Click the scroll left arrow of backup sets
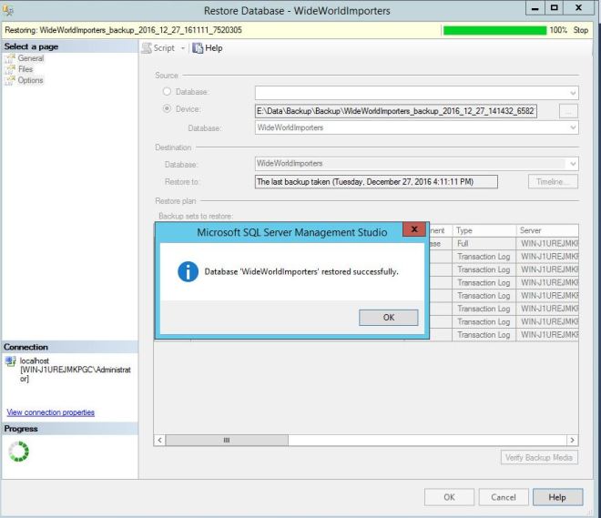This screenshot has height=518, width=601. click(x=160, y=441)
